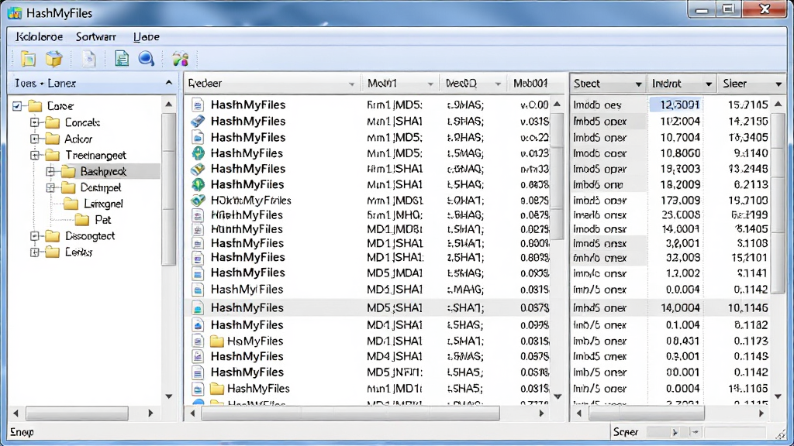
Task: Expand the Ackor tree node
Action: pyautogui.click(x=34, y=139)
